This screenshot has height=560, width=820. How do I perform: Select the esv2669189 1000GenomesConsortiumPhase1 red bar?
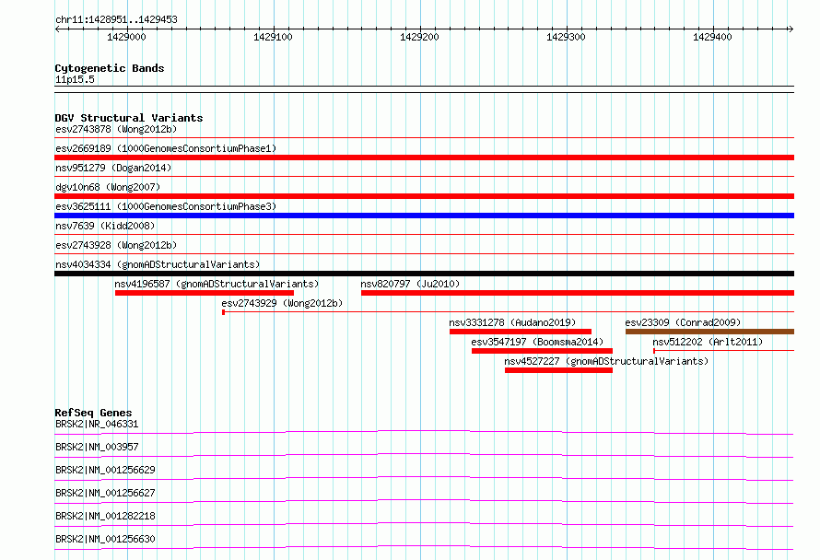(424, 157)
